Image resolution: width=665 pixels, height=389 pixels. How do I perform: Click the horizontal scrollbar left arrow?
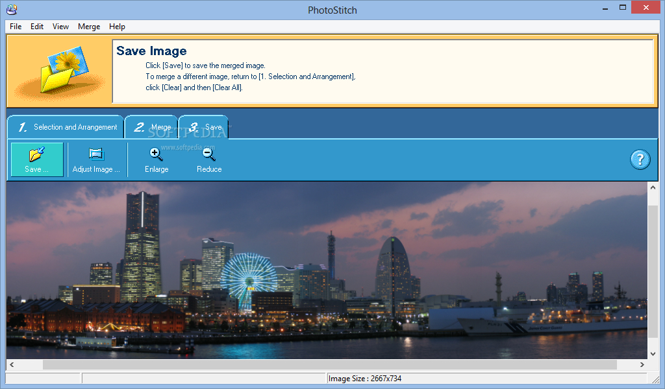click(12, 364)
